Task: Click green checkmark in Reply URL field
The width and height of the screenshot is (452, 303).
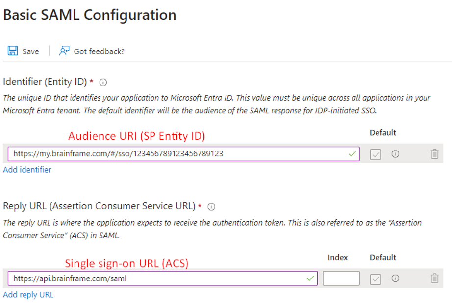Action: (x=310, y=278)
